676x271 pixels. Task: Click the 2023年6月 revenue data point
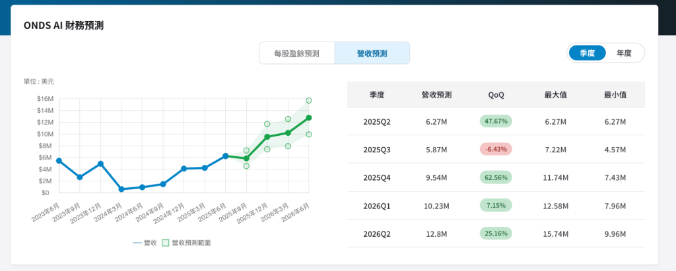pyautogui.click(x=59, y=161)
